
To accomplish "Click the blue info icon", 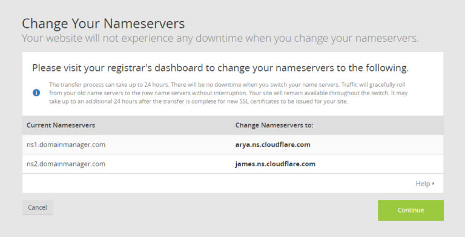I will (36, 93).
